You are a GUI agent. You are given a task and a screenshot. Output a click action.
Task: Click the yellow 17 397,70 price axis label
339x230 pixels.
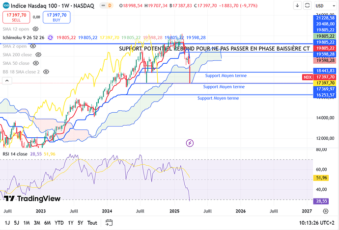(325, 83)
